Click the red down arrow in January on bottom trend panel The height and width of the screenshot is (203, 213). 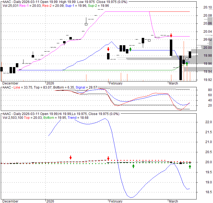(70, 157)
